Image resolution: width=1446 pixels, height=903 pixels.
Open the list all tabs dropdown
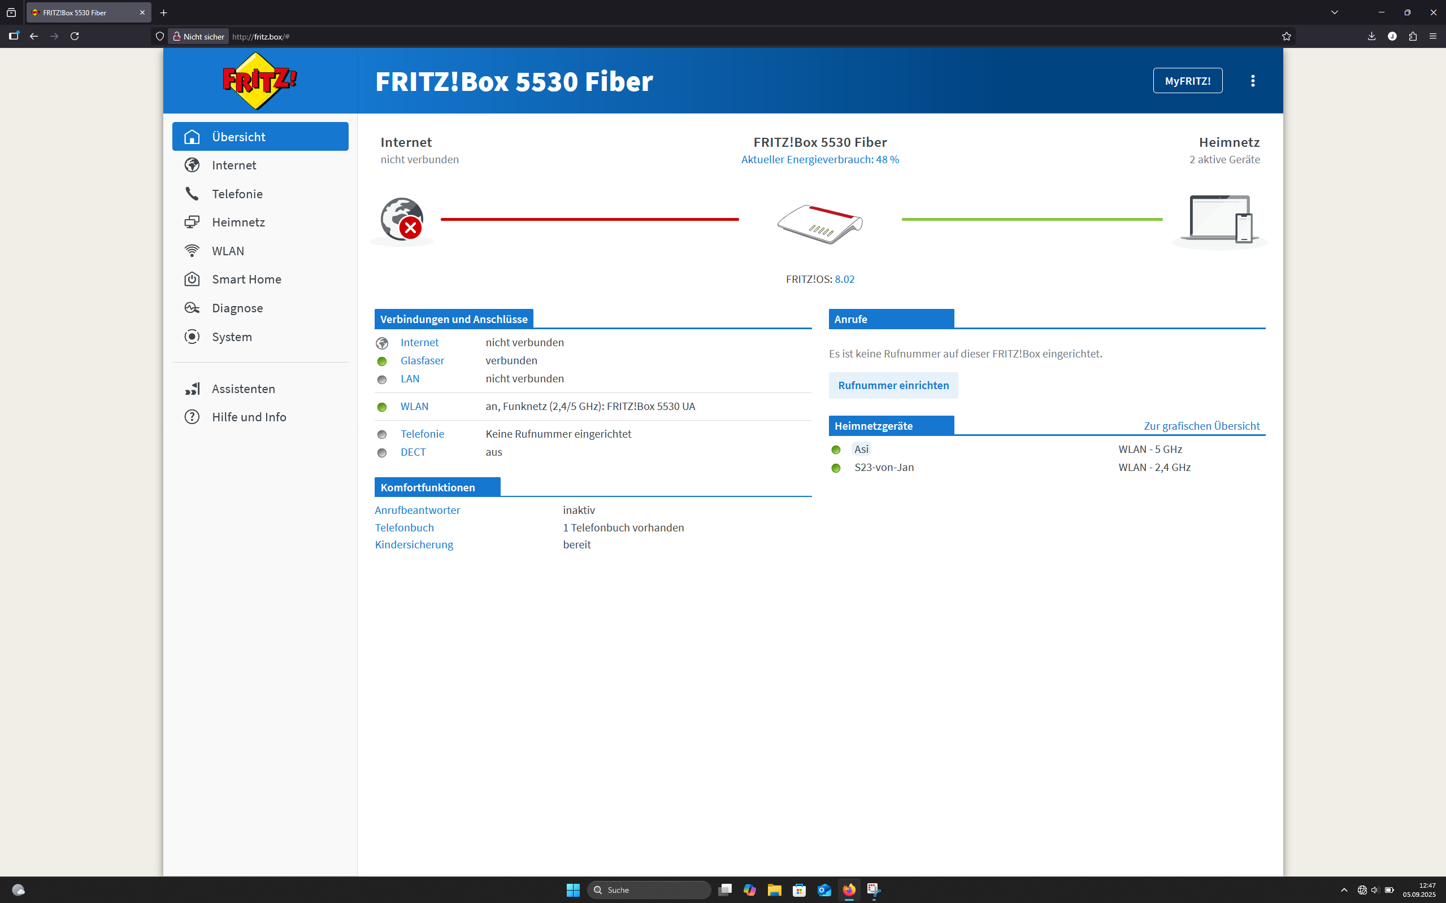1334,12
